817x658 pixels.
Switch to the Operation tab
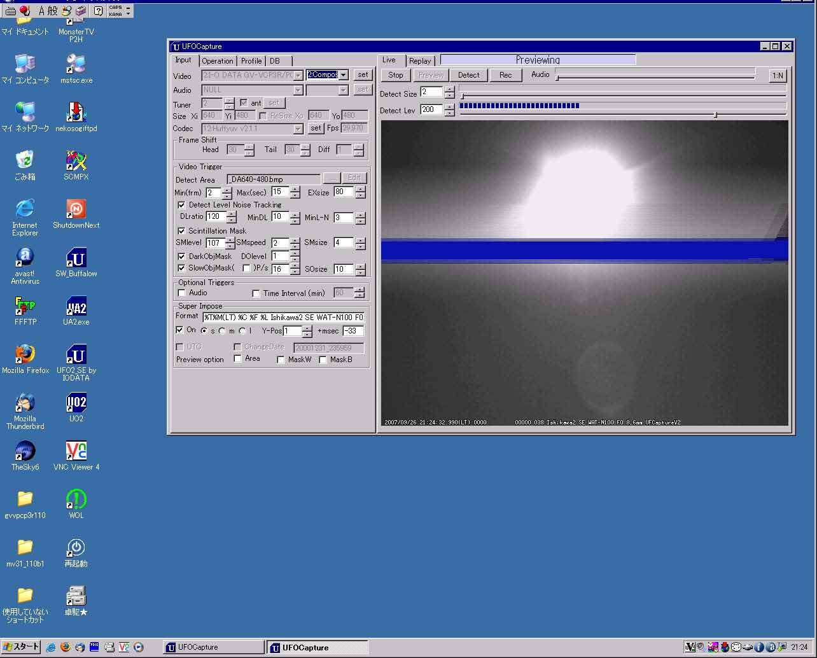click(x=218, y=61)
